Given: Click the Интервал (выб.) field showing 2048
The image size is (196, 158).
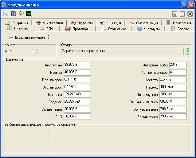Looking at the screenshot, I should (x=178, y=65).
